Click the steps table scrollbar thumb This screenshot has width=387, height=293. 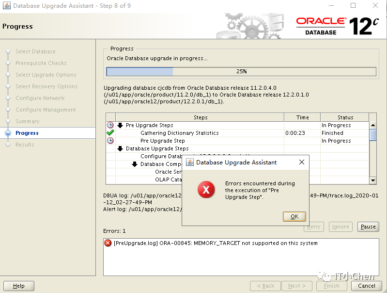pyautogui.click(x=373, y=135)
